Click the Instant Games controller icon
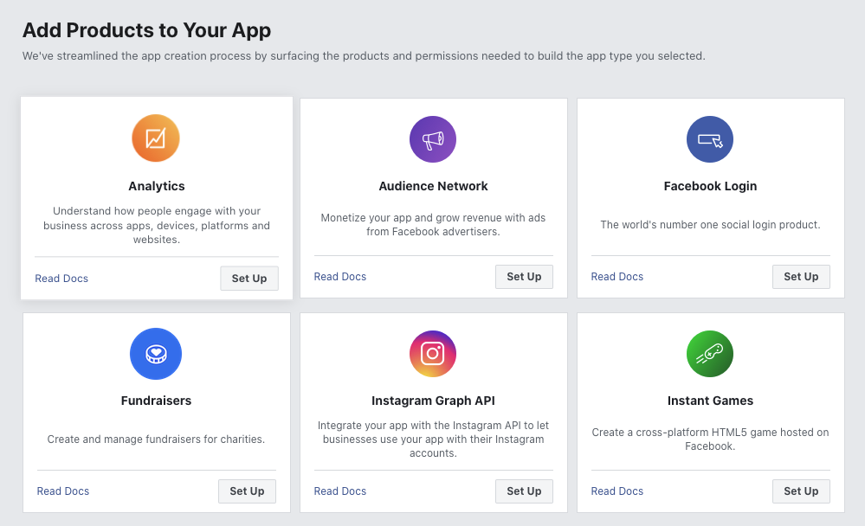This screenshot has width=865, height=526. 710,354
